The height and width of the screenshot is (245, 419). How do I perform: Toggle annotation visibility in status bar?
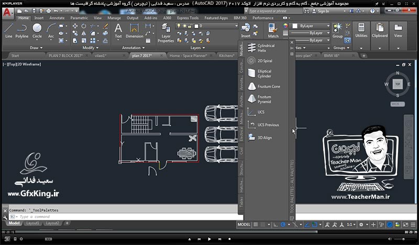point(327,225)
